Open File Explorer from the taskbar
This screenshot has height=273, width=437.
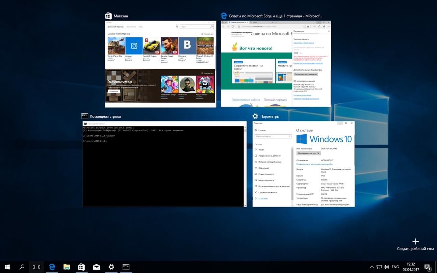[x=67, y=267]
